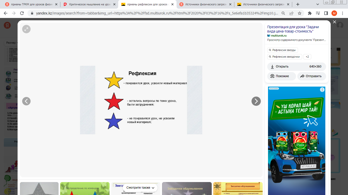Reload the current page
The height and width of the screenshot is (195, 348).
click(x=22, y=13)
